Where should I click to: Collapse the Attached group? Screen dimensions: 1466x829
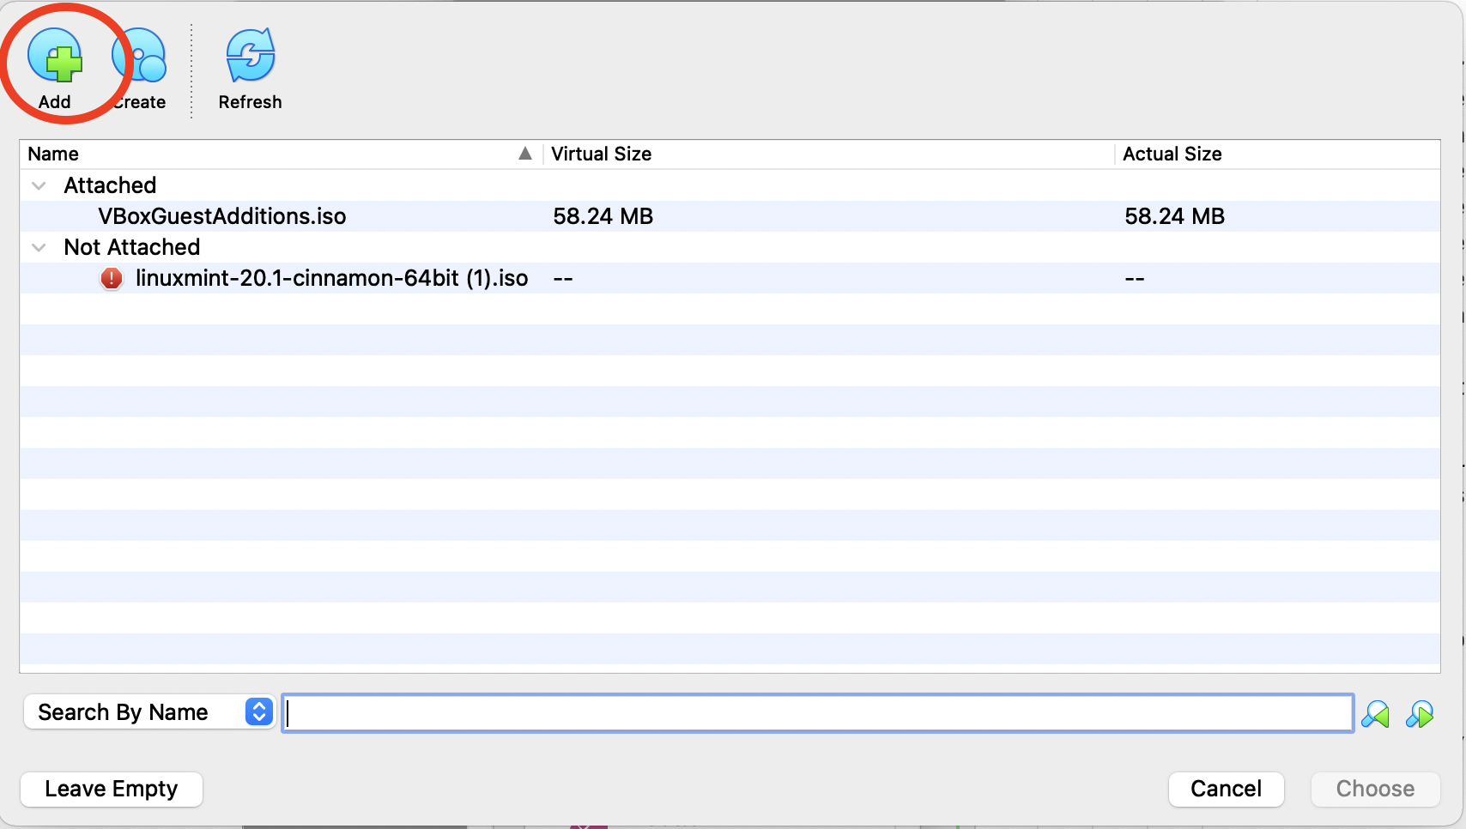click(38, 185)
